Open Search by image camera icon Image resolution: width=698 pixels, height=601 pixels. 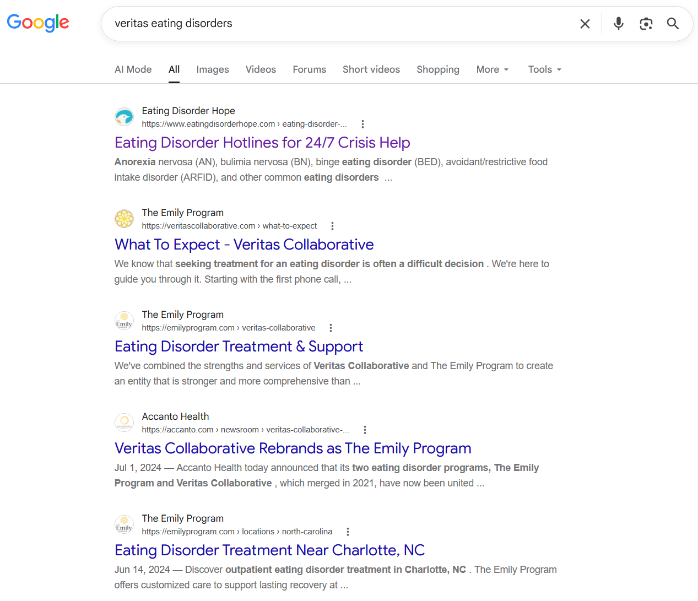pos(646,24)
